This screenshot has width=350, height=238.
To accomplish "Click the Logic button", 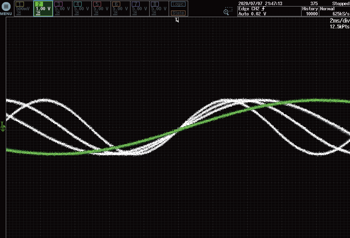I will (178, 4).
